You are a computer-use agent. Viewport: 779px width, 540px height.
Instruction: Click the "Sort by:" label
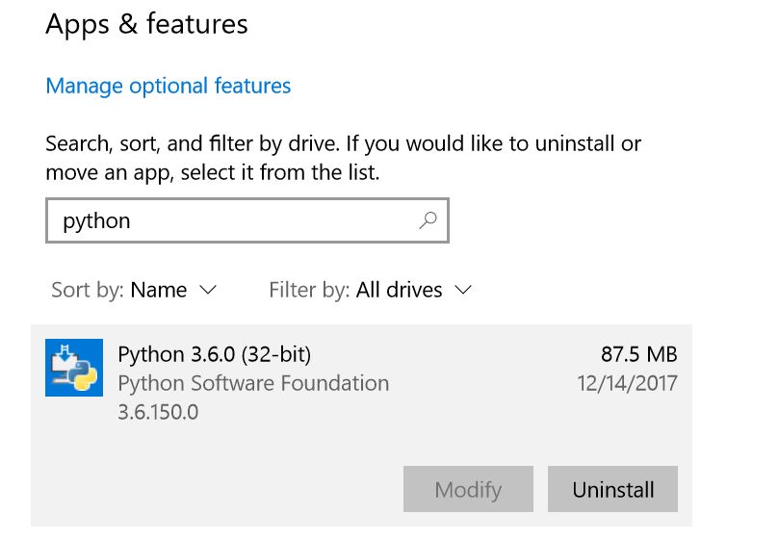tap(88, 290)
